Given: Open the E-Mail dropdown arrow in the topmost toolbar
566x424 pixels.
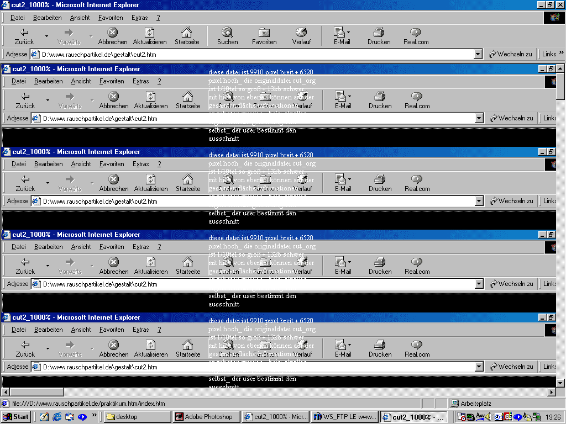Looking at the screenshot, I should click(348, 33).
